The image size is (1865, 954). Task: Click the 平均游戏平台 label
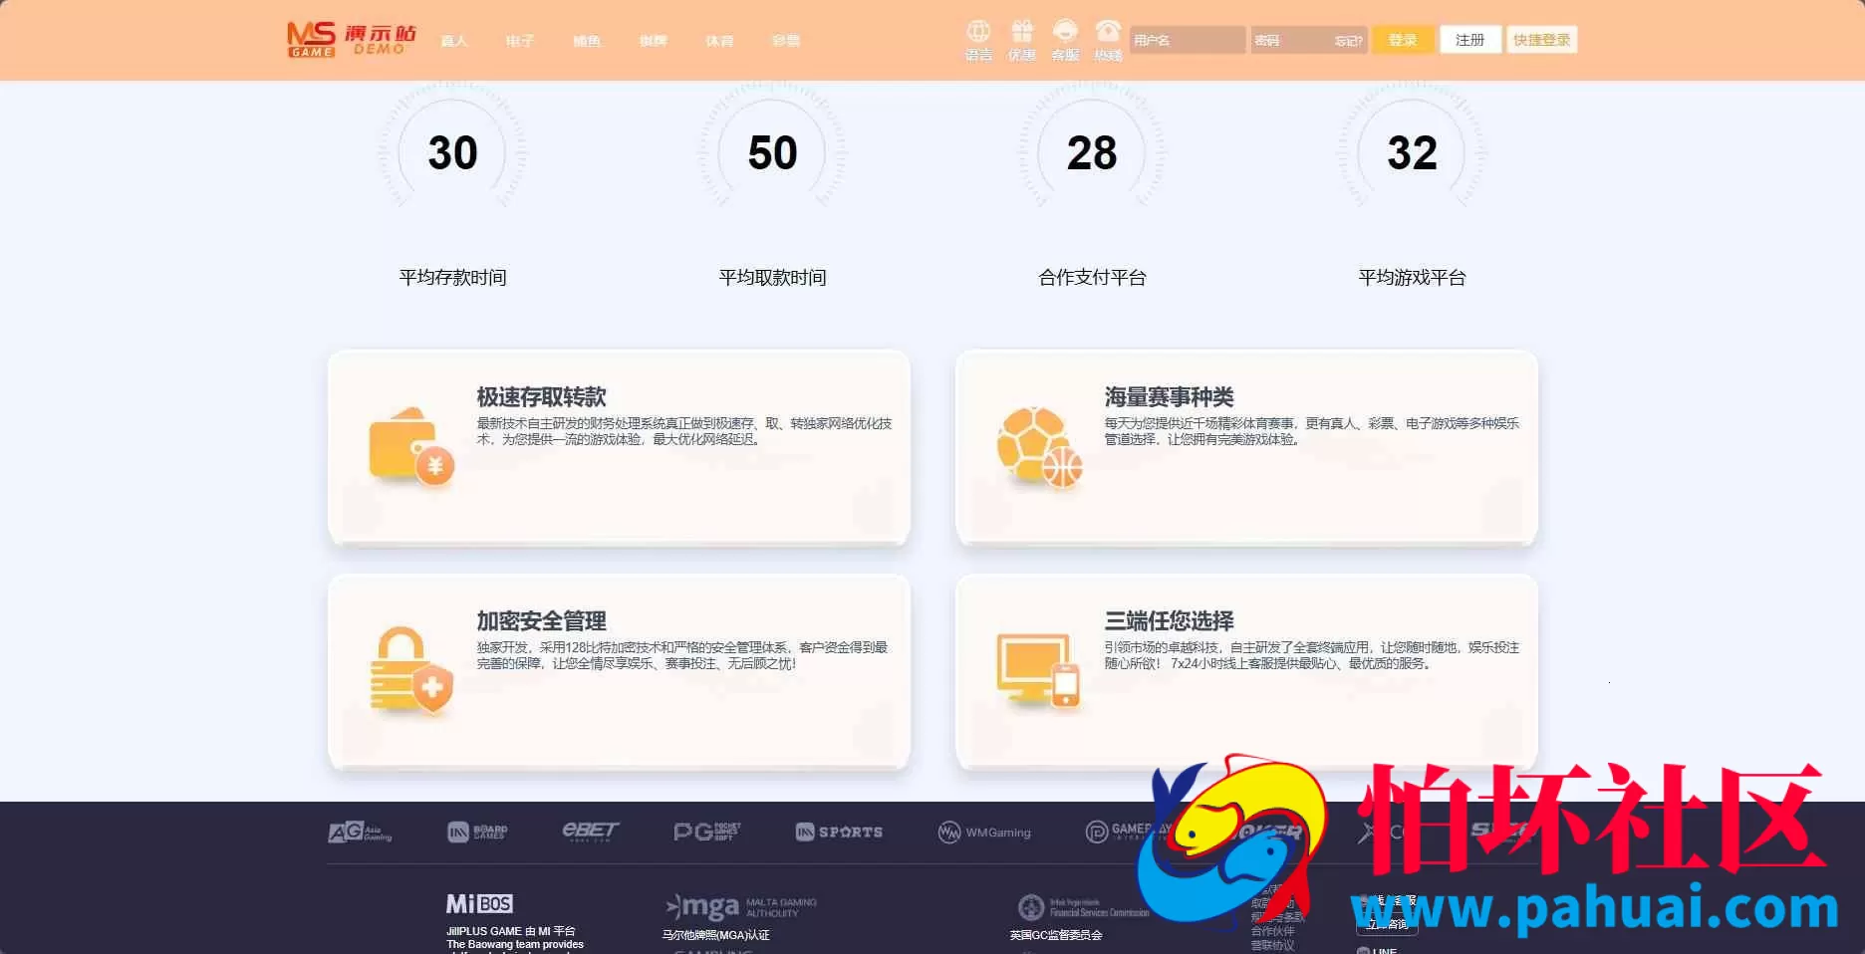pyautogui.click(x=1412, y=278)
